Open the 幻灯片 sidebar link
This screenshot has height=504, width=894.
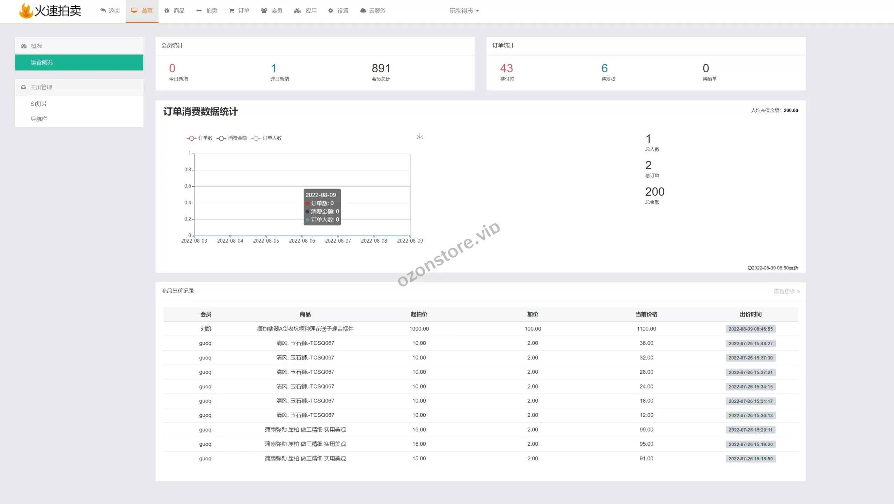point(39,104)
